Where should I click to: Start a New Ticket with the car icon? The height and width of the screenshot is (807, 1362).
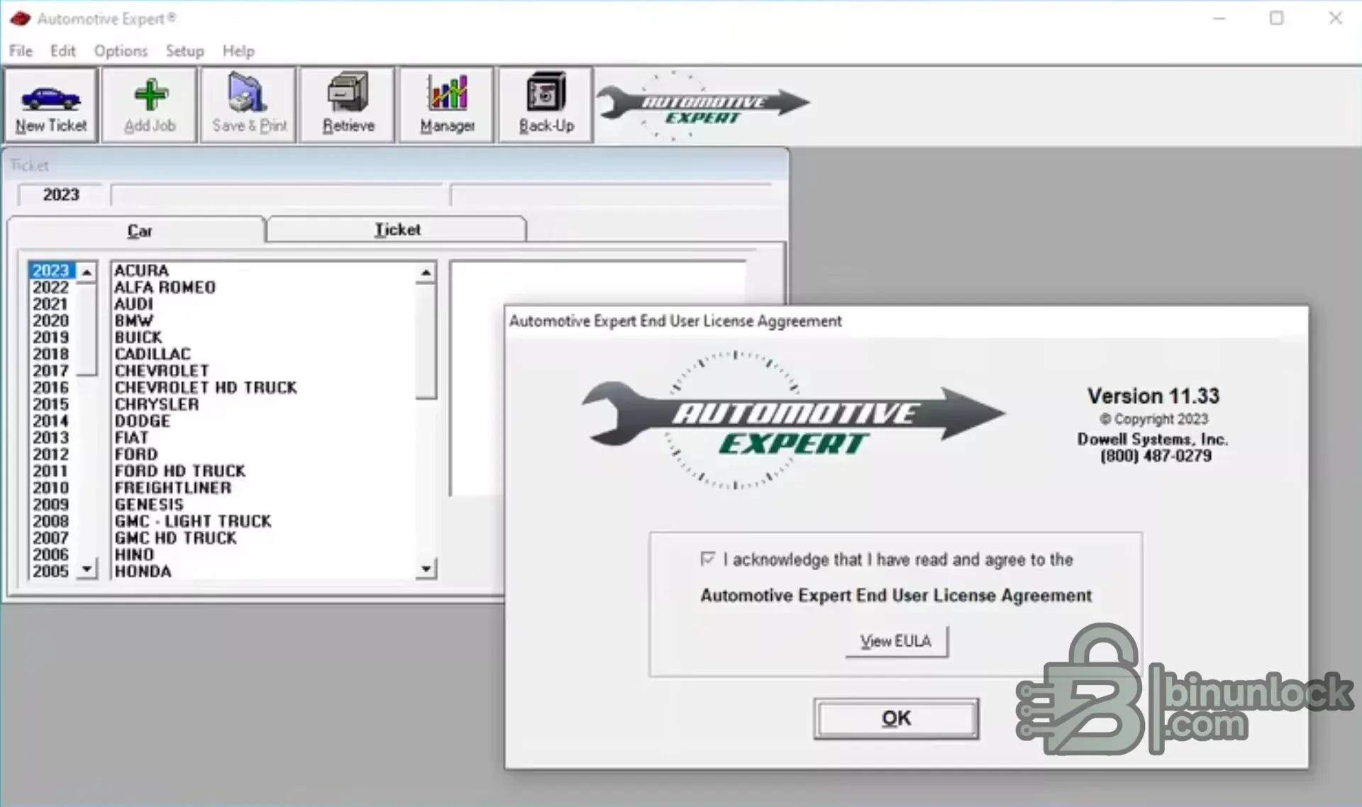tap(50, 105)
